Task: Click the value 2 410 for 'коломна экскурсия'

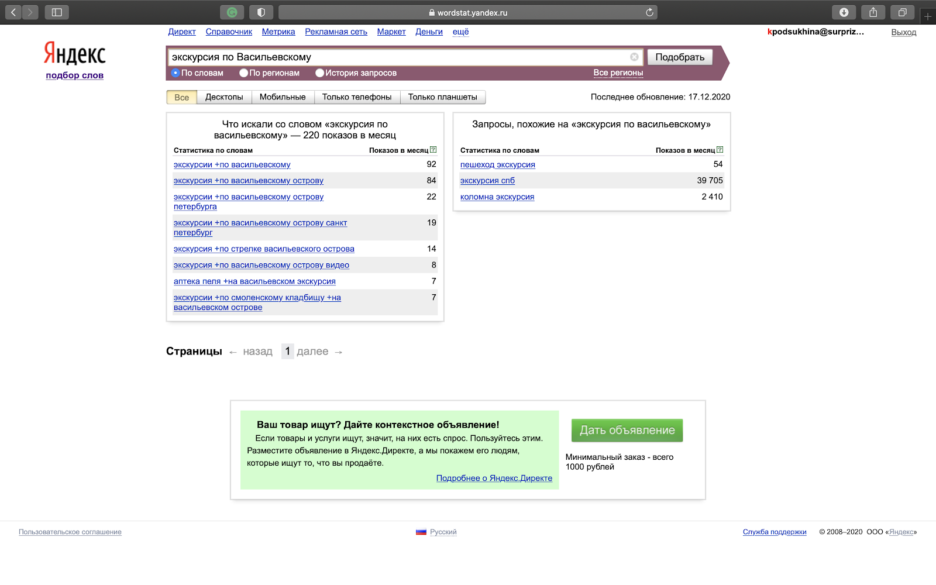Action: tap(712, 197)
